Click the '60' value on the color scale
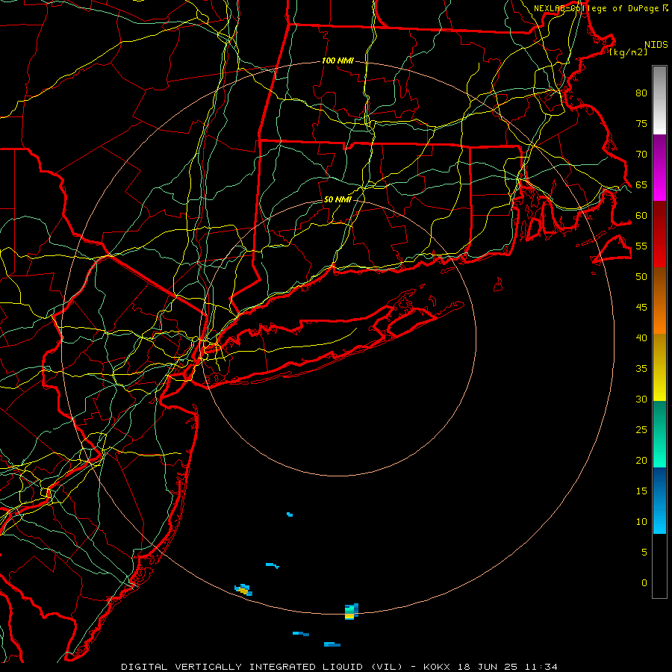Image resolution: width=672 pixels, height=672 pixels. (641, 216)
